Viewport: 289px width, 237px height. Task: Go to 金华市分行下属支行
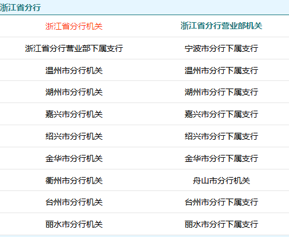point(221,158)
